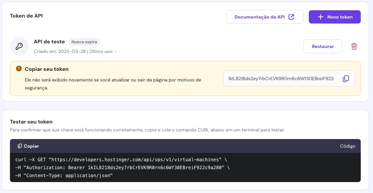373x193 pixels.
Task: Click the Nunca expira badge
Action: click(84, 42)
